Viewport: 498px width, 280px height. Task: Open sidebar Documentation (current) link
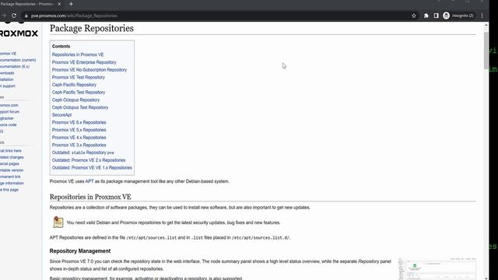[x=18, y=60]
